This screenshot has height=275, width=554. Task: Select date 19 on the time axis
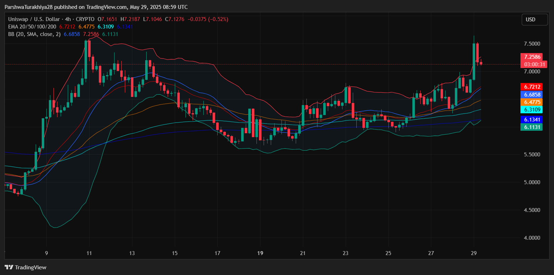pos(260,253)
